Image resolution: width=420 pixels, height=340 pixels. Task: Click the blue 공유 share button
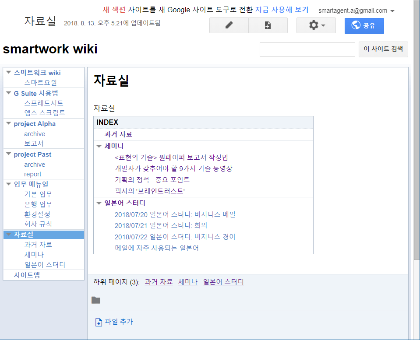click(364, 26)
